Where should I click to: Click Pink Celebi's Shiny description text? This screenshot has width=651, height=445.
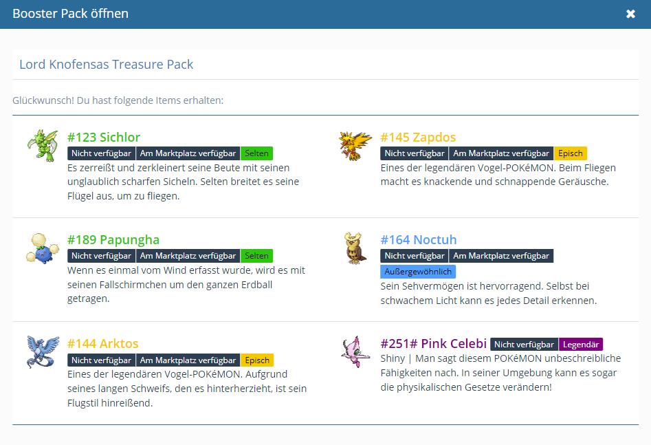(500, 373)
